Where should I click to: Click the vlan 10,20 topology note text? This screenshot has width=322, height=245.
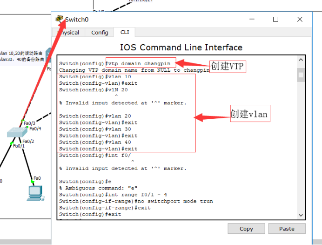(21, 54)
